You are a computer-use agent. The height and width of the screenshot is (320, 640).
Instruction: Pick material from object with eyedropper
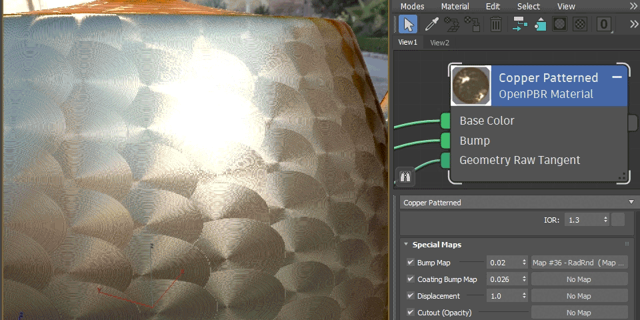coord(431,25)
